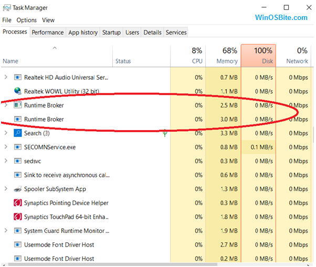
Task: Expand the Spooler SubSystem App group
Action: coord(6,189)
